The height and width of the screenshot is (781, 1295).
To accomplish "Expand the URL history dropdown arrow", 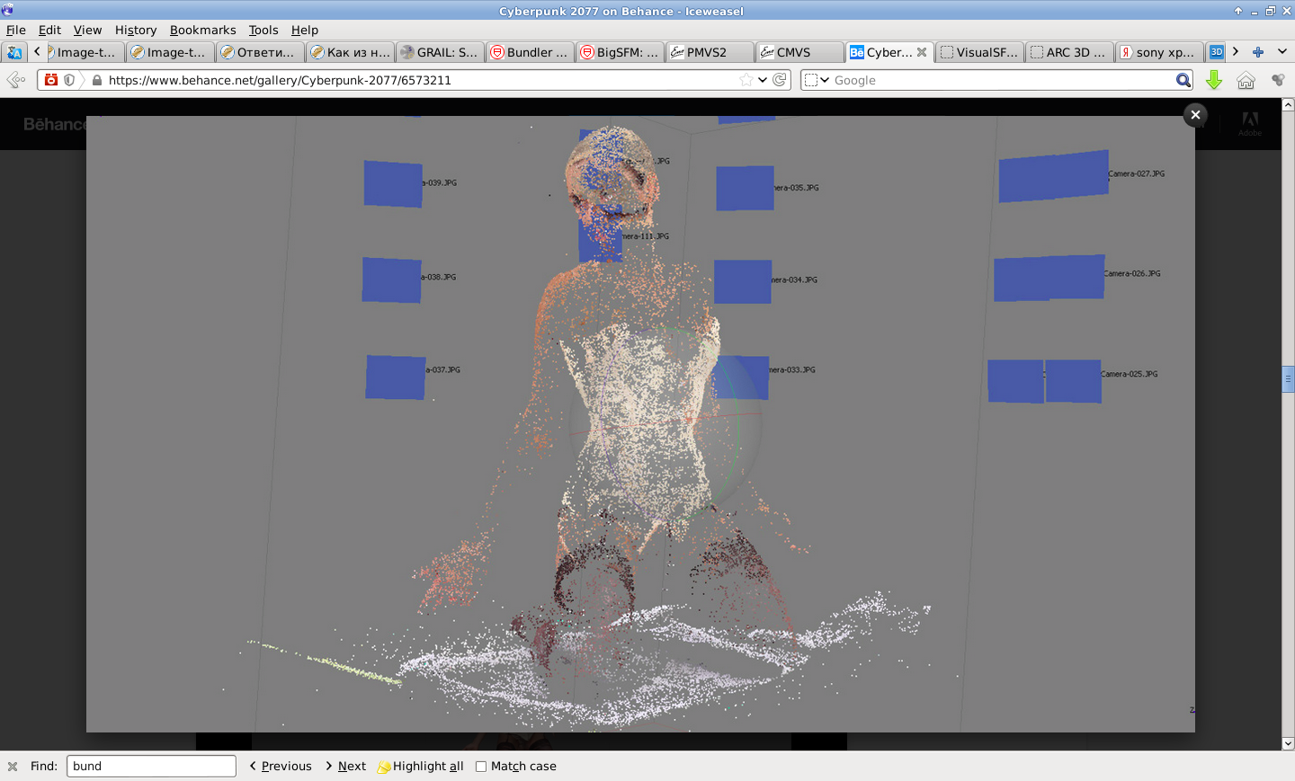I will [763, 80].
